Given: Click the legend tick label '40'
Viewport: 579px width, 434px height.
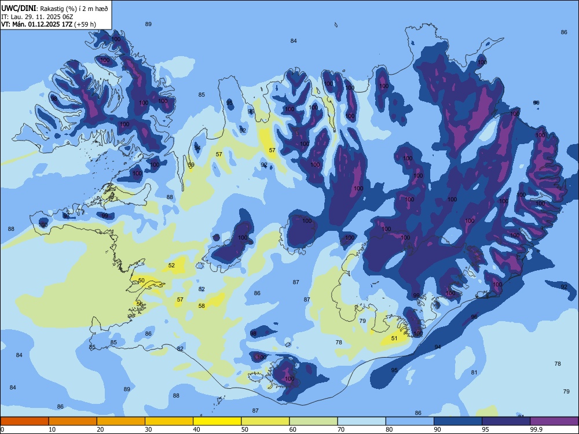Looking at the screenshot, I should [x=196, y=429].
